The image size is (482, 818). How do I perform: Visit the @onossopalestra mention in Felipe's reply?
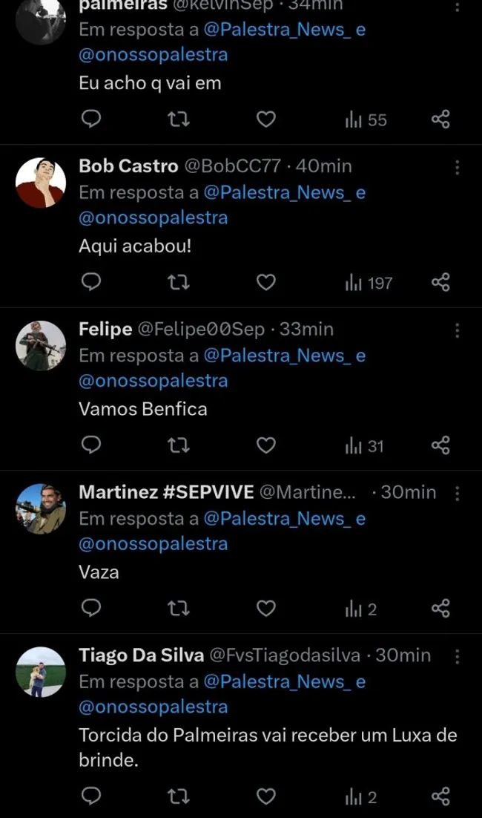(153, 381)
